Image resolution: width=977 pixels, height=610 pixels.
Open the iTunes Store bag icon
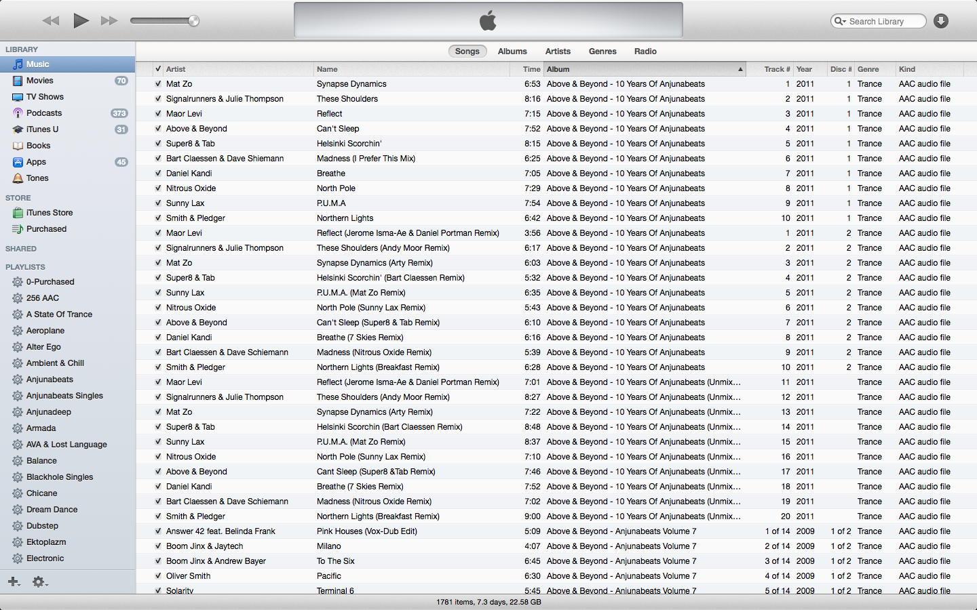18,213
